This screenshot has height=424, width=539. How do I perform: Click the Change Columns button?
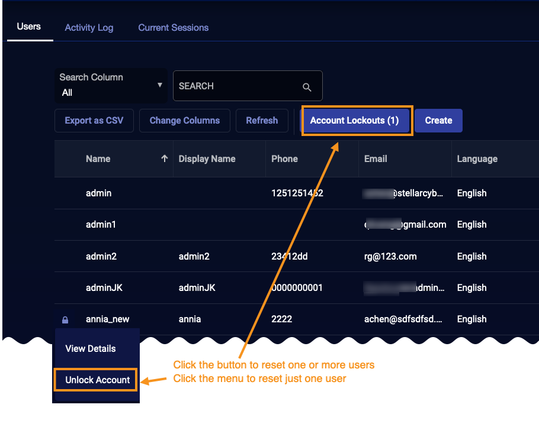184,121
